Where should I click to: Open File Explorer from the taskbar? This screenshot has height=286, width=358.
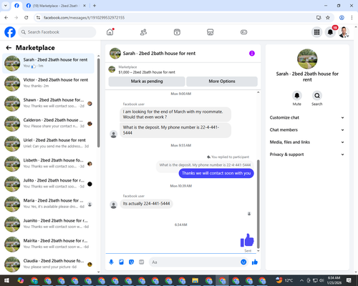click(195, 280)
